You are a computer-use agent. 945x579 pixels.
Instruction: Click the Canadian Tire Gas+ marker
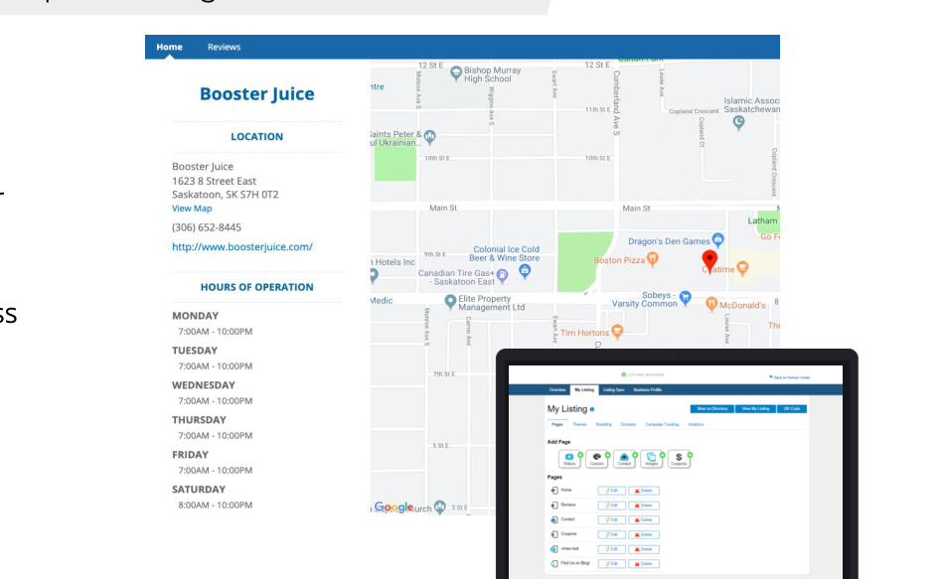click(502, 275)
